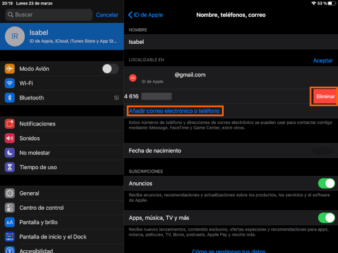Select Centro de control in sidebar
The height and width of the screenshot is (253, 338).
41,207
